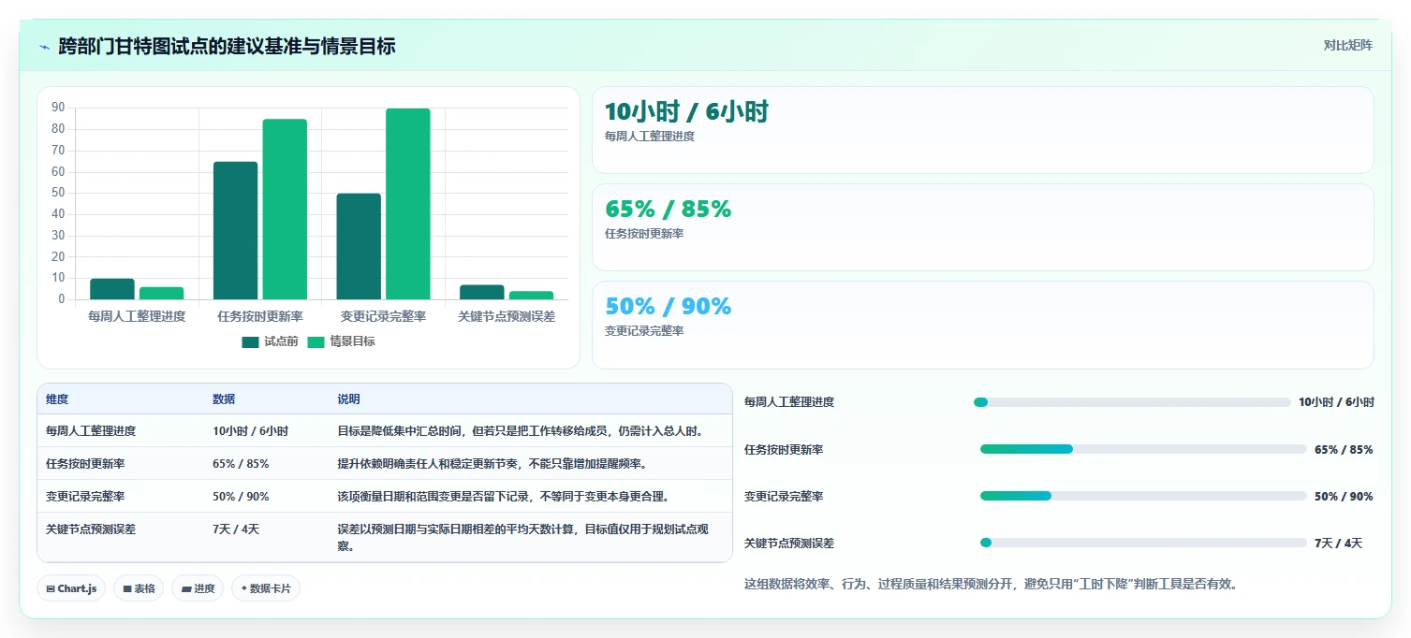
Task: Click the 变更记录完整率 progress bar
Action: point(1143,496)
